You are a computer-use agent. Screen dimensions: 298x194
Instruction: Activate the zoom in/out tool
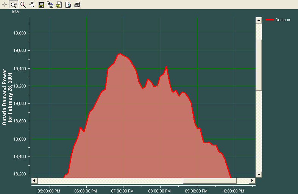click(x=14, y=5)
